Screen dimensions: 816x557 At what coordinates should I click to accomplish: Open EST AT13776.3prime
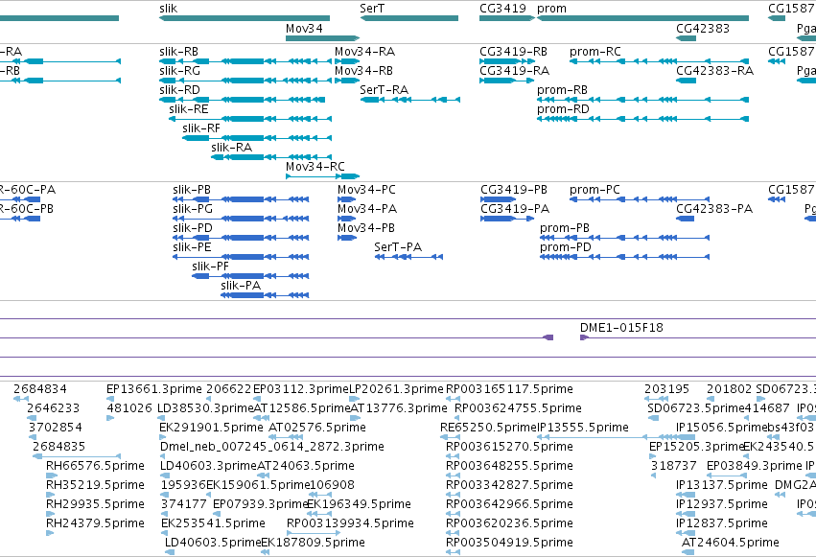pos(399,408)
